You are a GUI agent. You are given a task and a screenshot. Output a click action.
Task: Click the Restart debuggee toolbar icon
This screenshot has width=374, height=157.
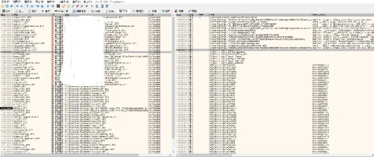[7, 6]
